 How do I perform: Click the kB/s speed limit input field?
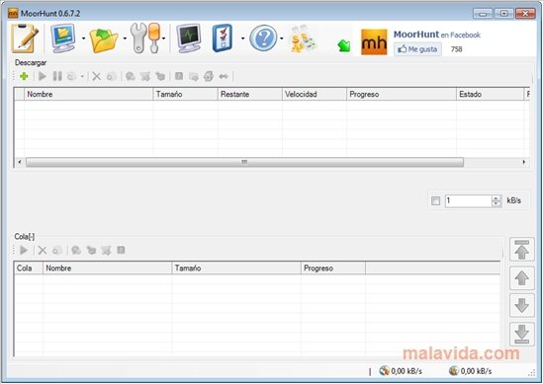468,200
